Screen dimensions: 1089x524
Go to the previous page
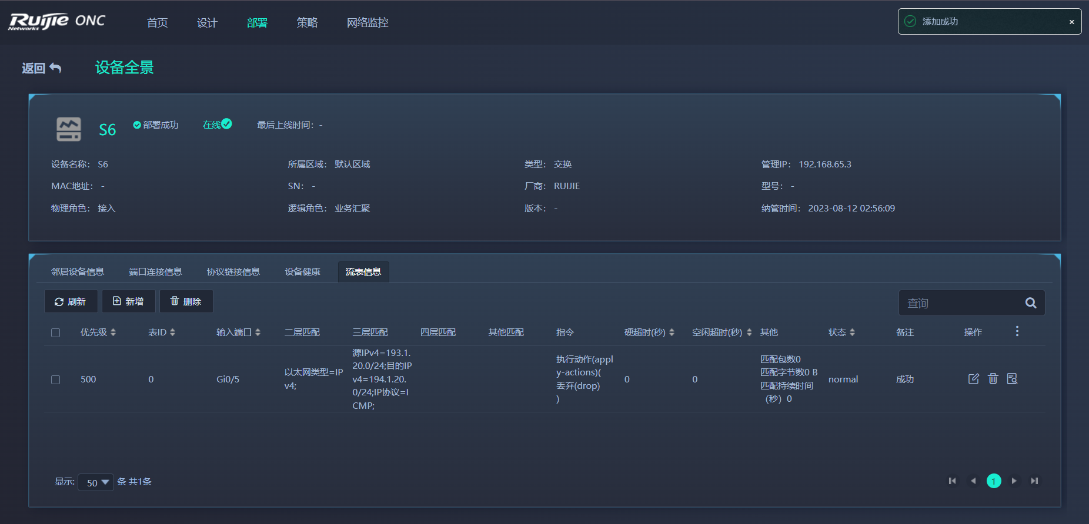tap(973, 481)
